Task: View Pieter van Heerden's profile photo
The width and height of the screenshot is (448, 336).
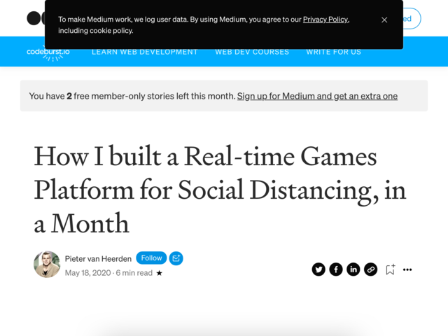Action: (47, 265)
